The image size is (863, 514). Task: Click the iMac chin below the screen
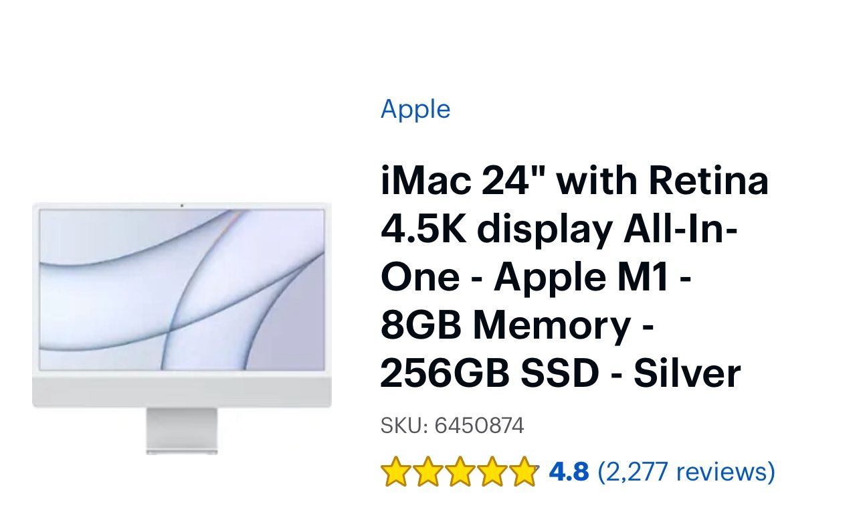(182, 391)
